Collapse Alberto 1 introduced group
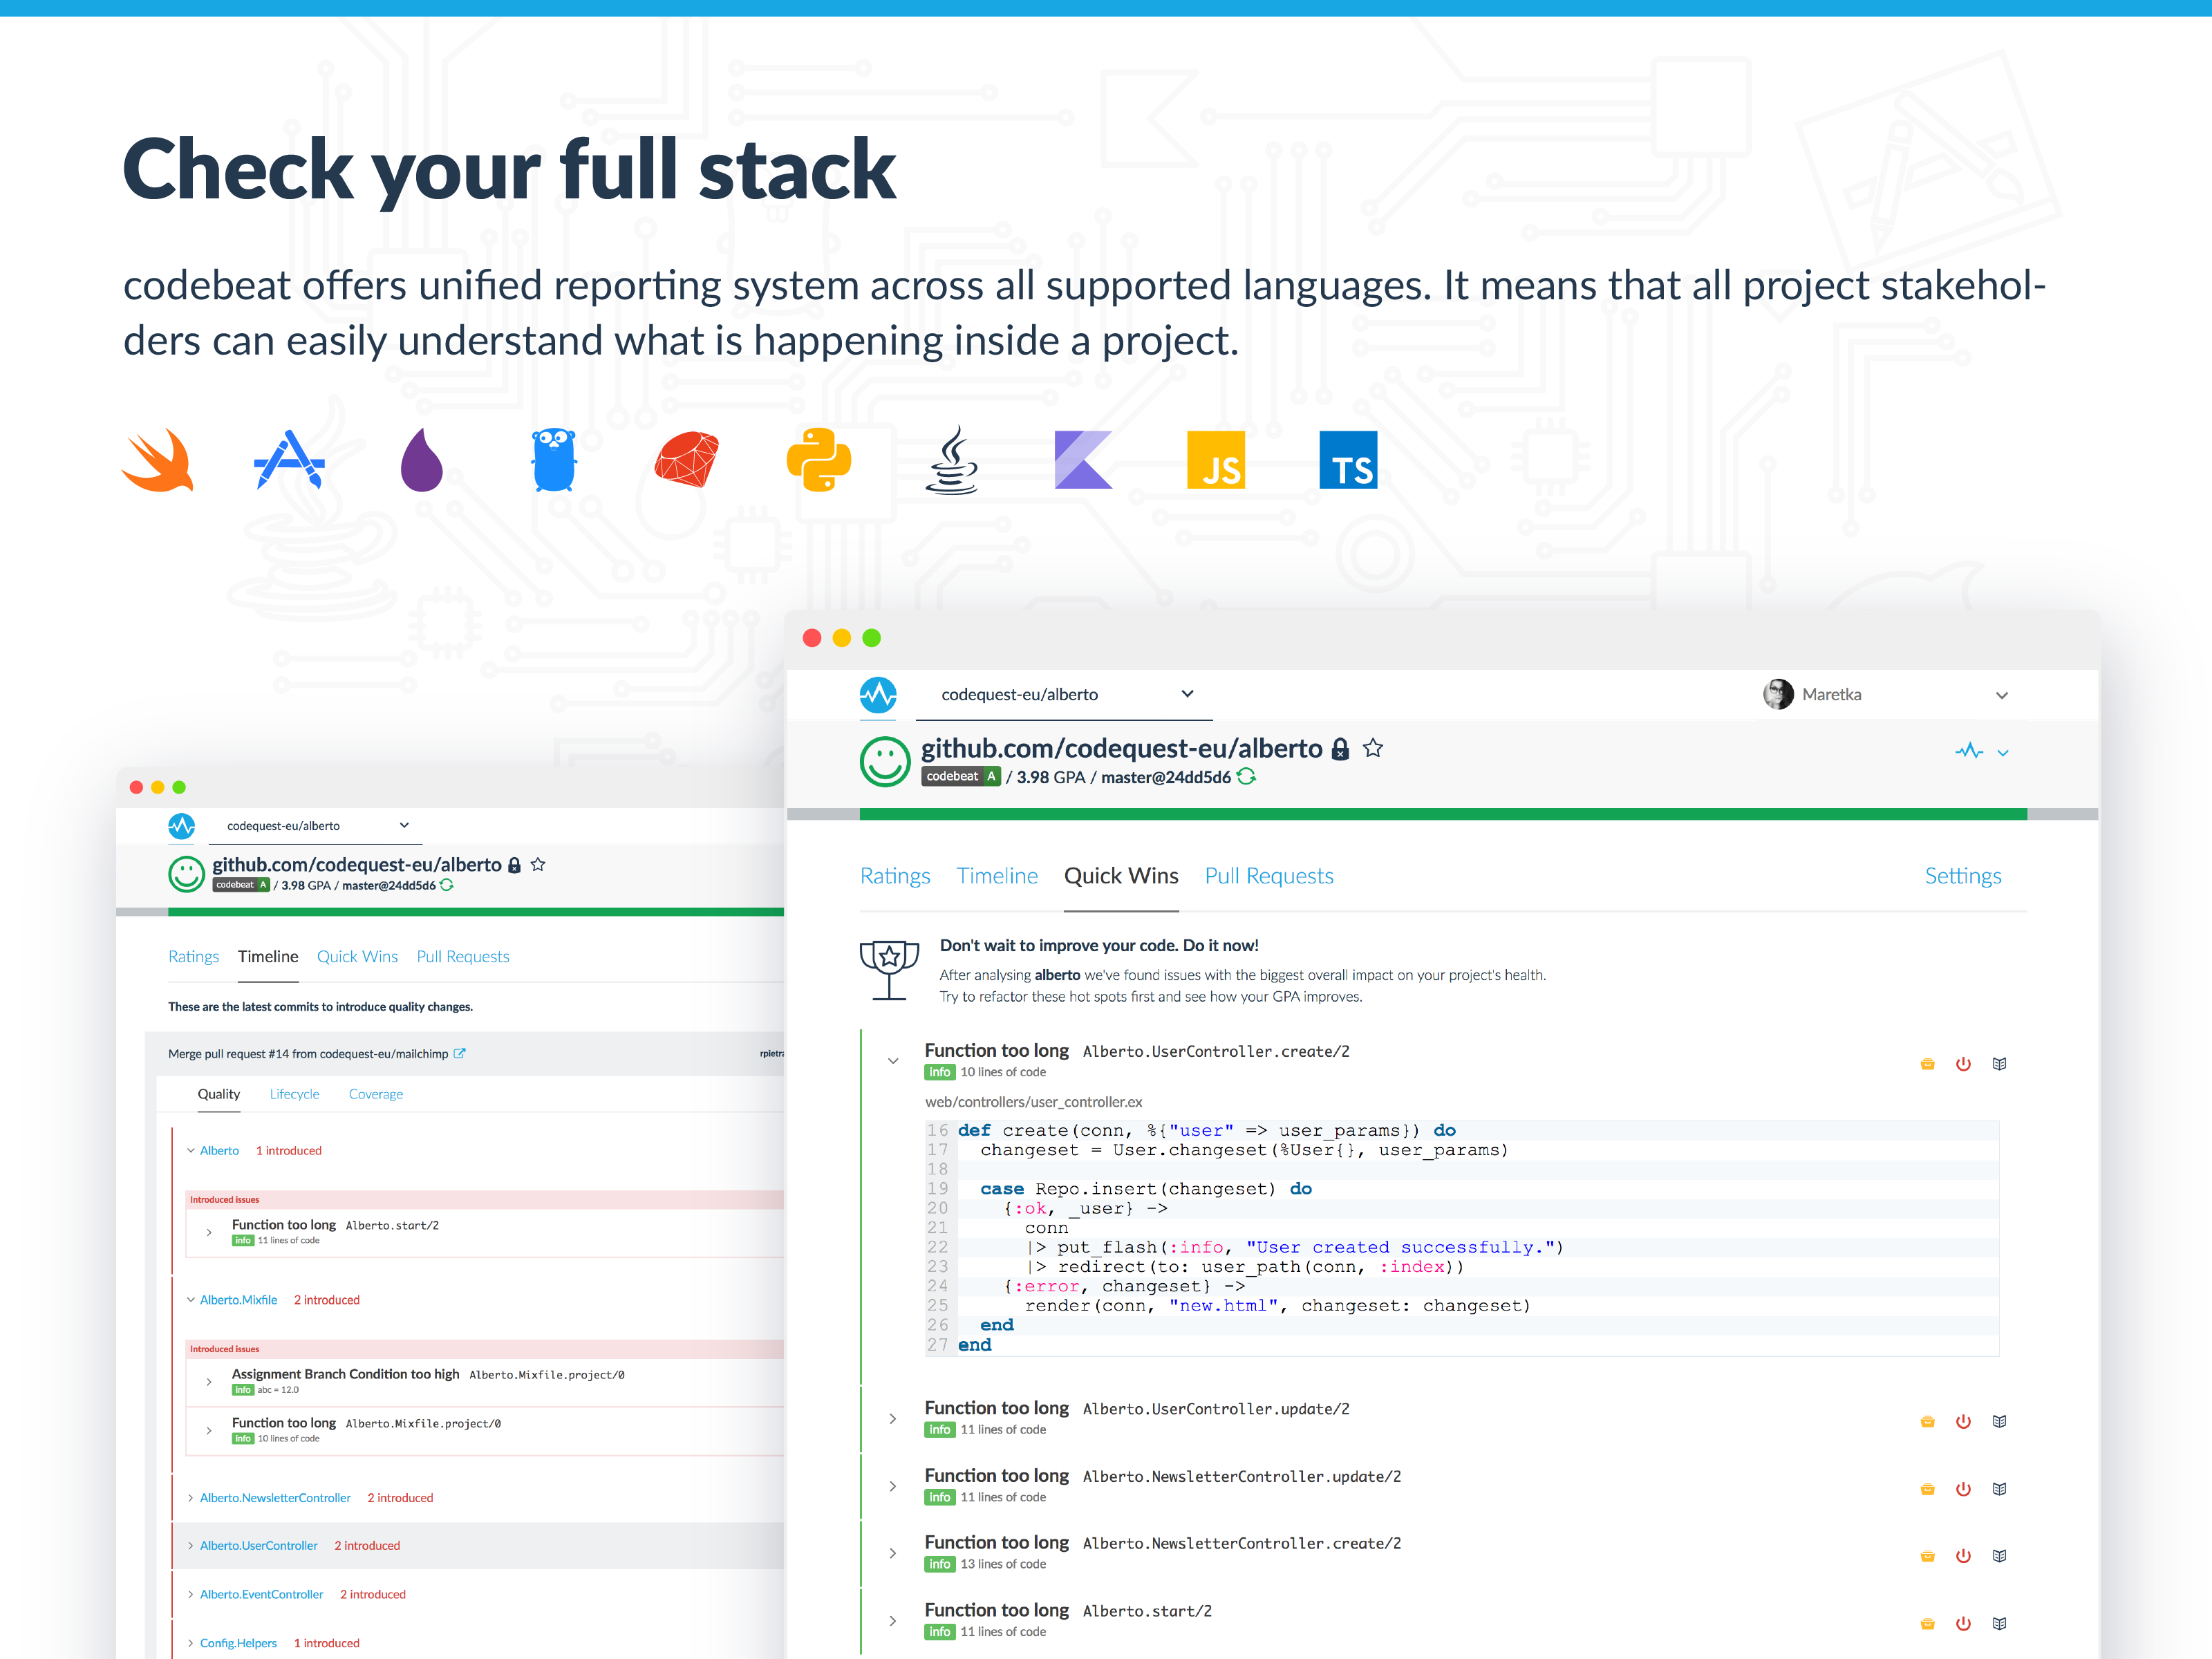Viewport: 2212px width, 1659px height. pos(190,1151)
